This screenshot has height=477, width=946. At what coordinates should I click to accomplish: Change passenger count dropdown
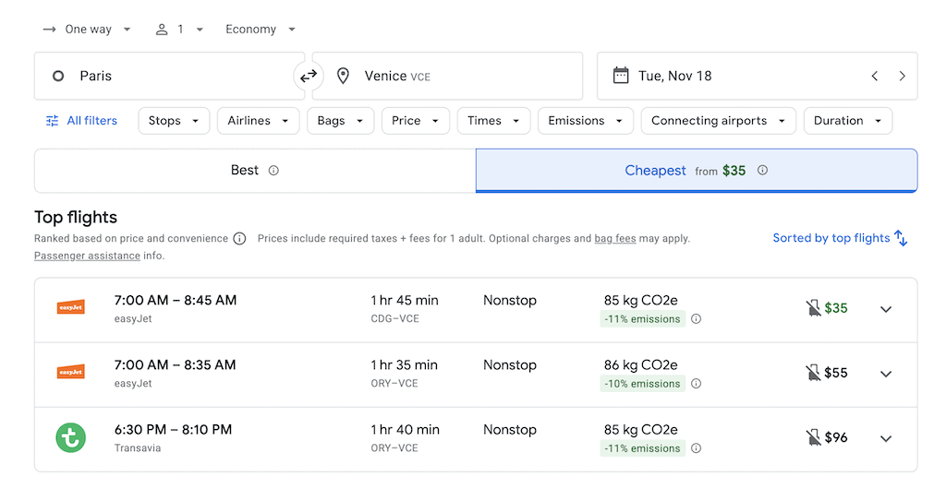point(179,30)
